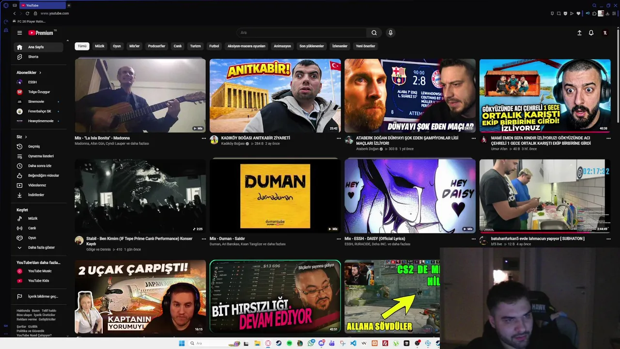Select the Yeni öneriler chip
This screenshot has height=349, width=620.
[x=365, y=46]
